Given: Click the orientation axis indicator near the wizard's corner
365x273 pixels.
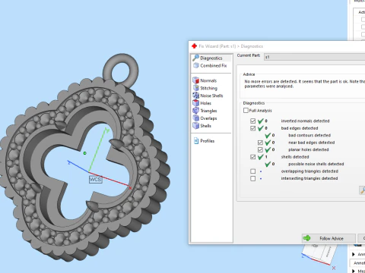Looking at the screenshot, I should point(319,256).
